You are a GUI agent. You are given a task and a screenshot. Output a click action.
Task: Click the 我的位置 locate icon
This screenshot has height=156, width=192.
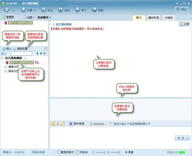pyautogui.click(x=15, y=49)
